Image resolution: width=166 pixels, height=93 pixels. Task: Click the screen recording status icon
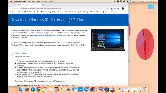click(x=115, y=1)
